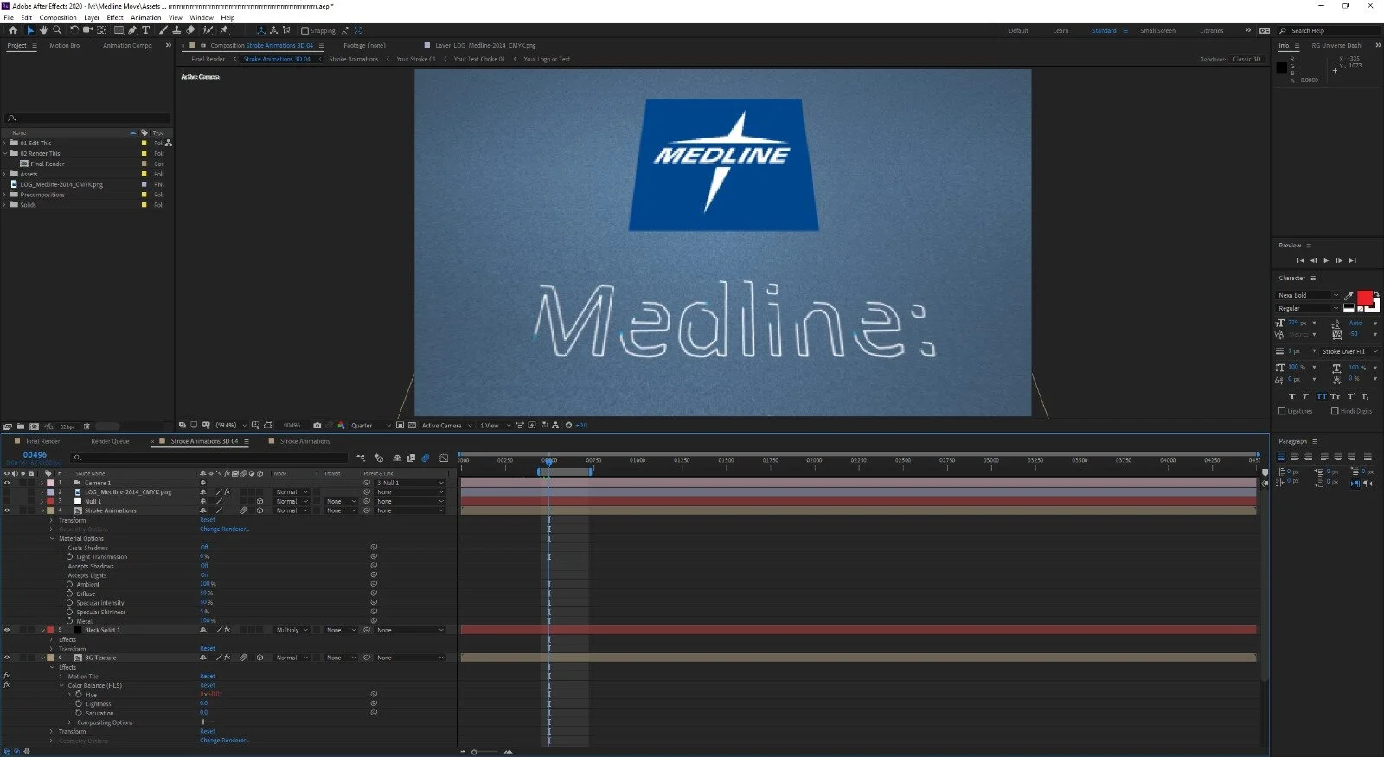
Task: Click the Faux Italic T button
Action: [1306, 396]
